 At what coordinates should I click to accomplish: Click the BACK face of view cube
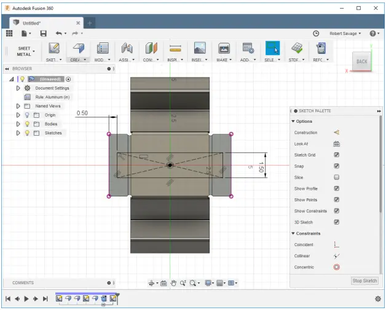pyautogui.click(x=361, y=61)
